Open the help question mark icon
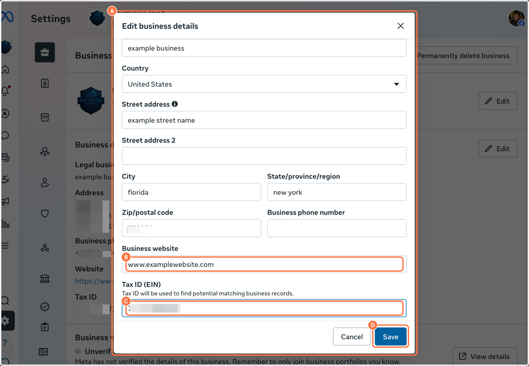529x366 pixels. [5, 343]
